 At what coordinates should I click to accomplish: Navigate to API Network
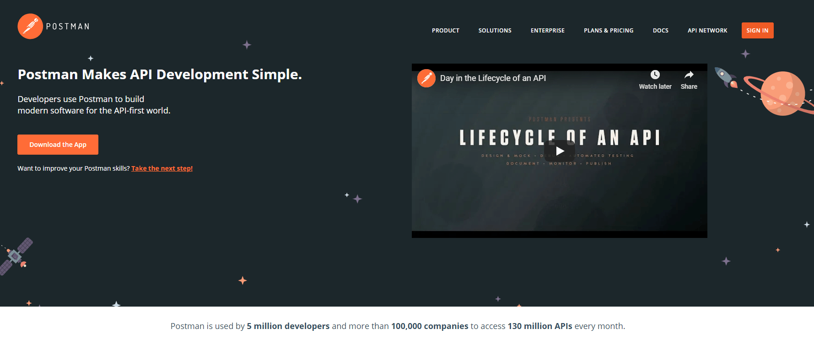click(x=707, y=31)
